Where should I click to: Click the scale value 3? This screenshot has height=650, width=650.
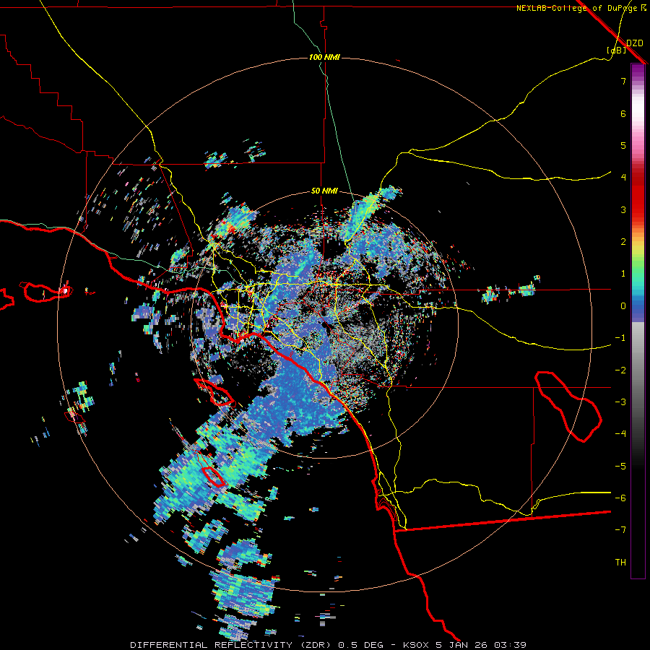pos(623,209)
